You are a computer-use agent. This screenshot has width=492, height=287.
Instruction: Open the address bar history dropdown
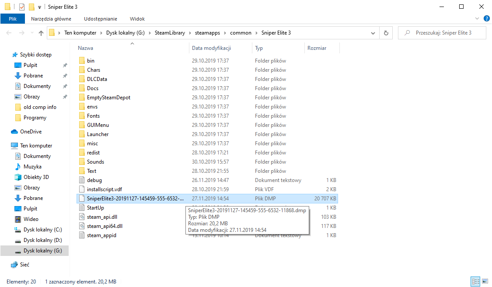(x=373, y=33)
